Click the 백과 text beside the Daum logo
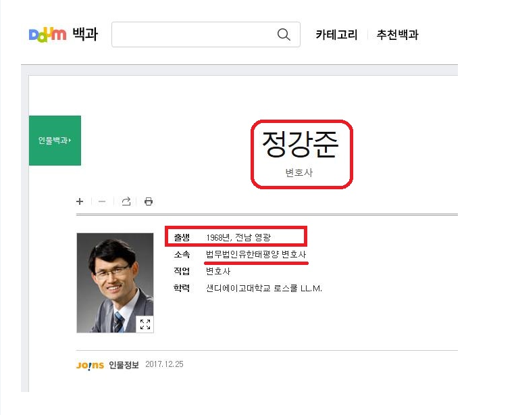The height and width of the screenshot is (415, 516). [x=85, y=34]
